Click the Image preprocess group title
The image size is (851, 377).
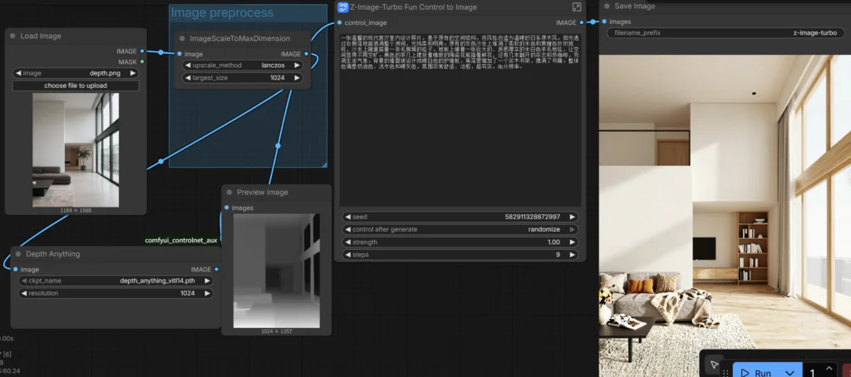point(222,12)
